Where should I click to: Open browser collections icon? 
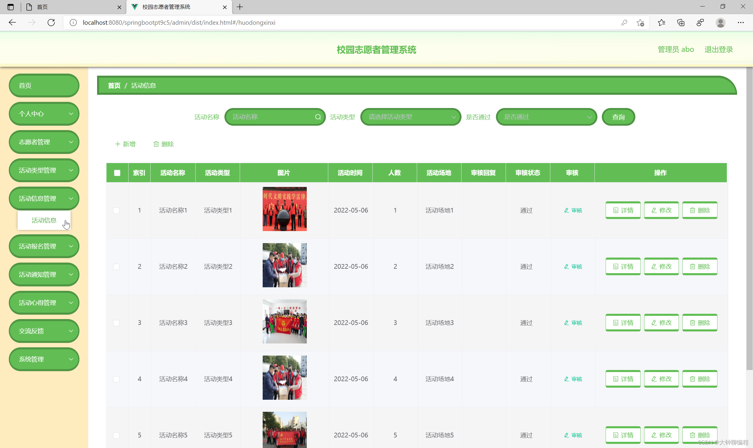[681, 23]
